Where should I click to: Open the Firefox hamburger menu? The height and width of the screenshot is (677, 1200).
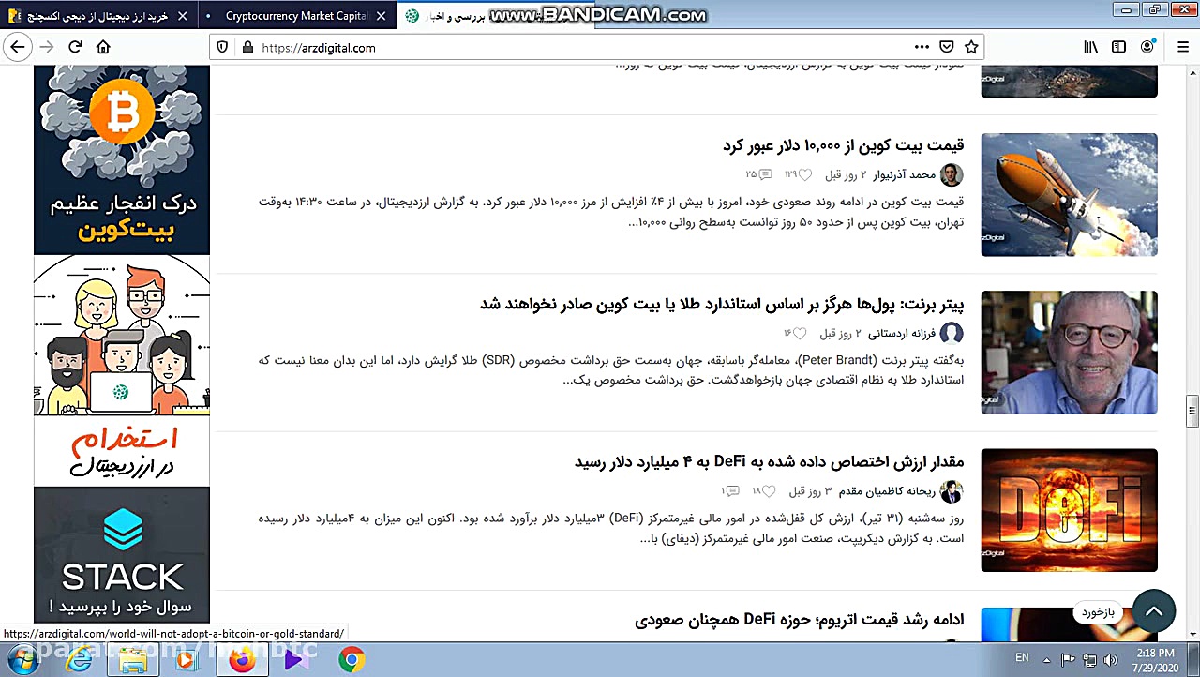(x=1182, y=47)
